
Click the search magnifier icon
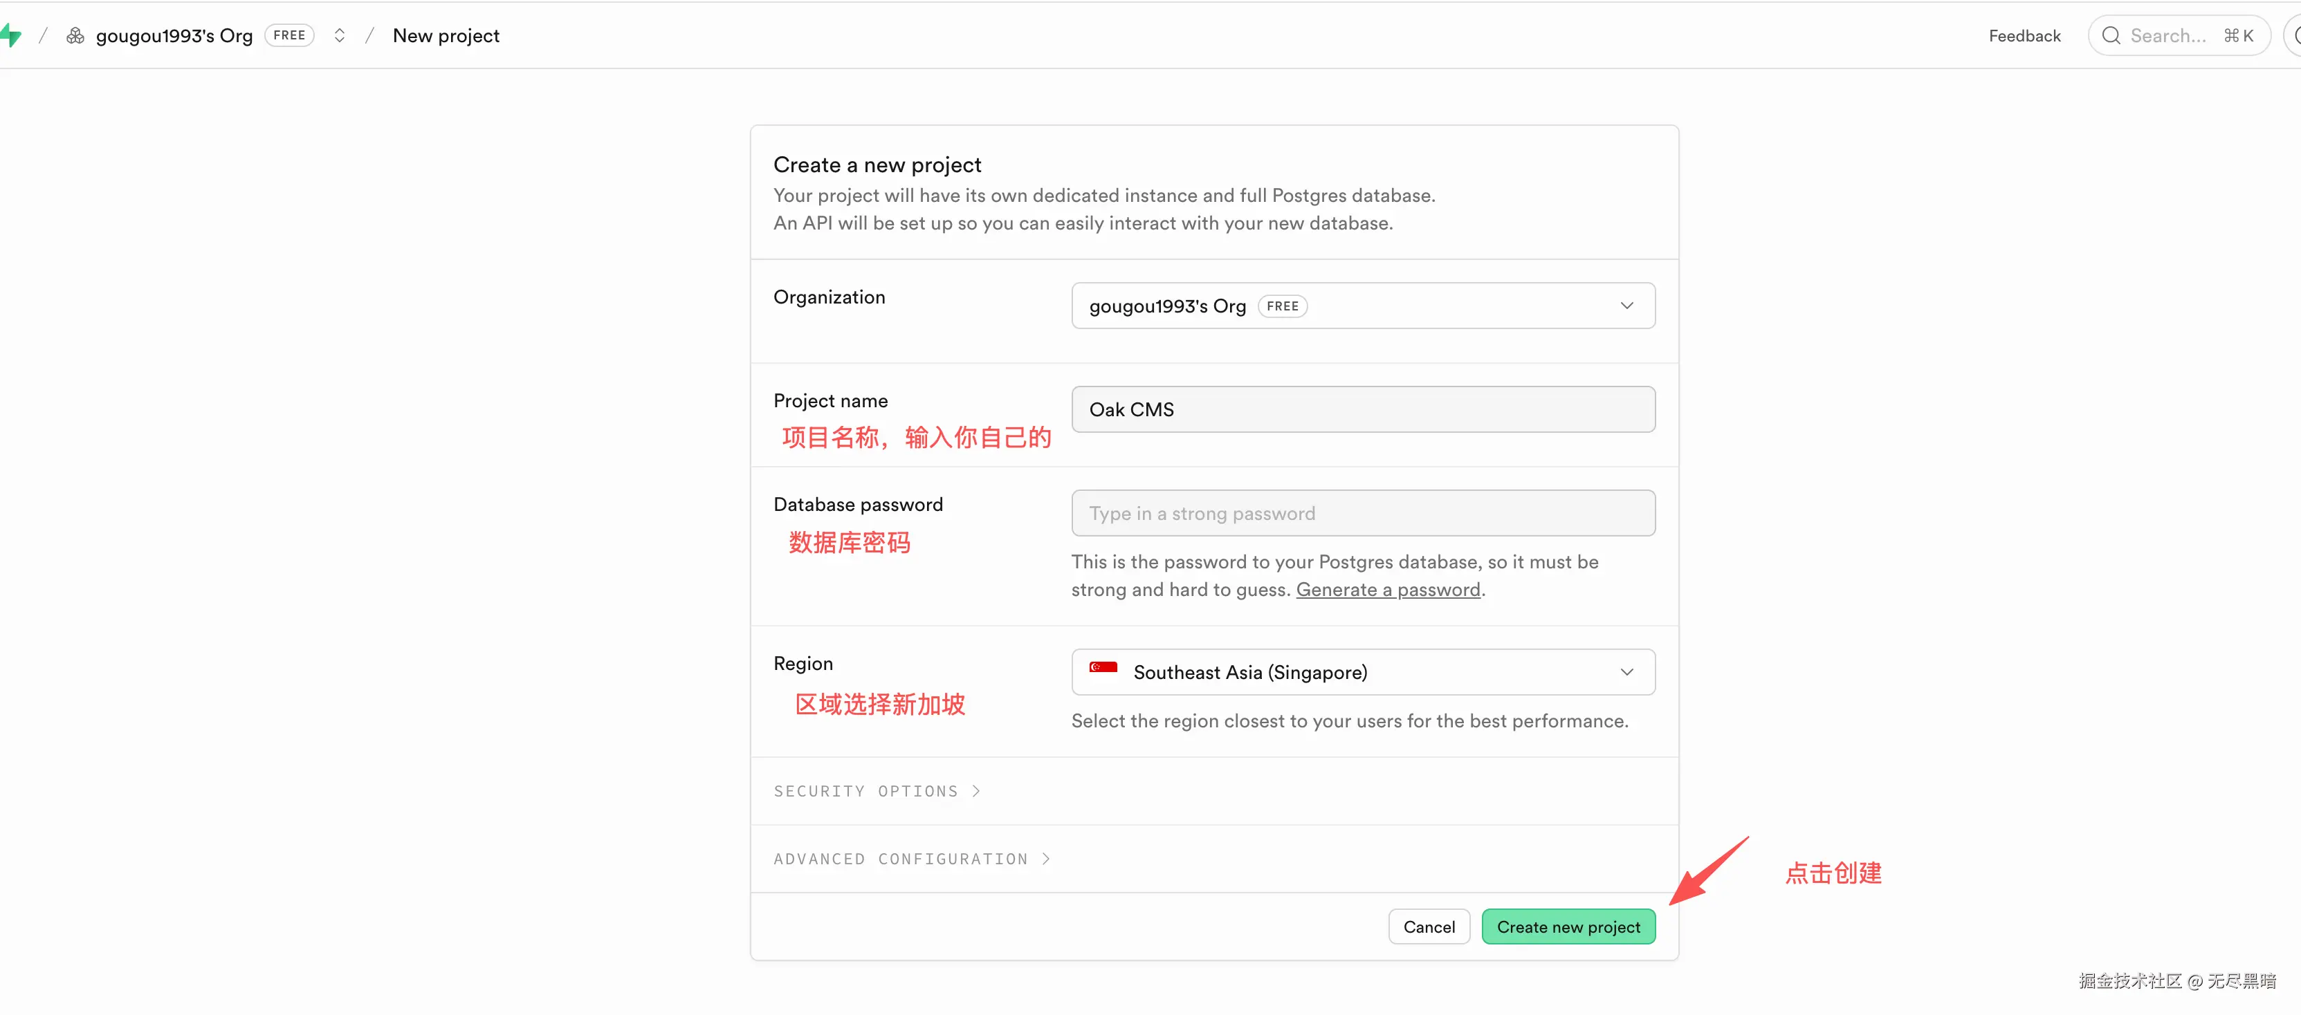[2111, 36]
